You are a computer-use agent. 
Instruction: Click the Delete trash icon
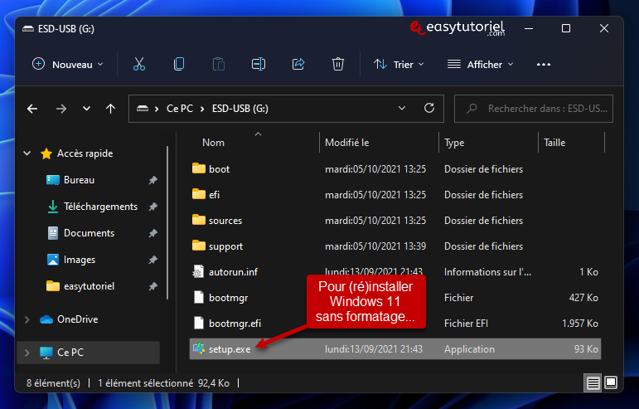[338, 65]
